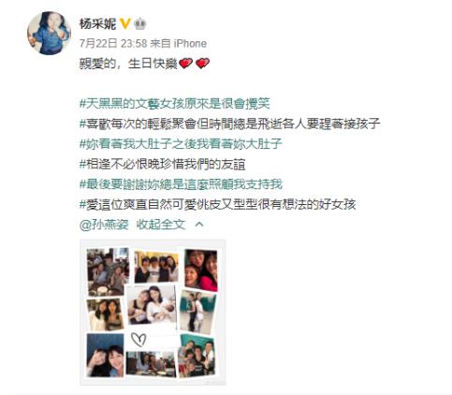The image size is (452, 395).
Task: Click the left red heart emoji
Action: coord(185,64)
